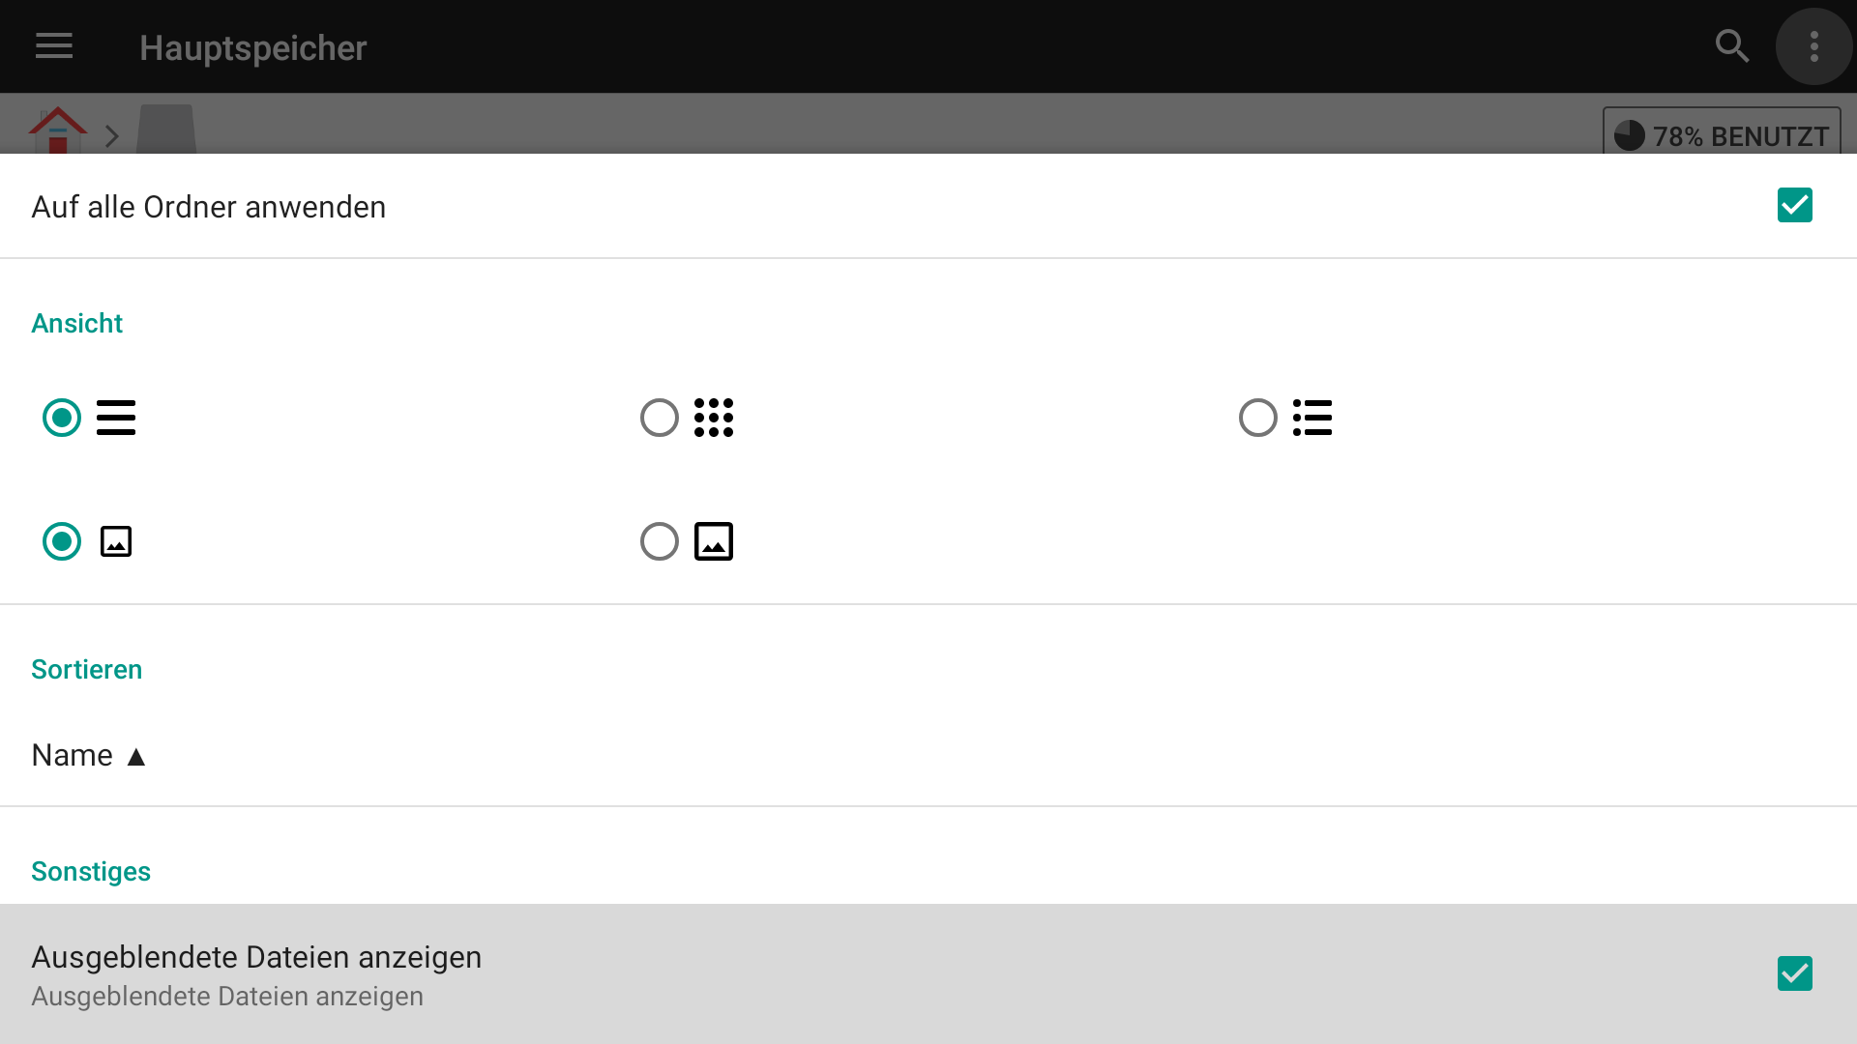Choose the grid view icon
This screenshot has height=1044, width=1857.
click(x=714, y=418)
